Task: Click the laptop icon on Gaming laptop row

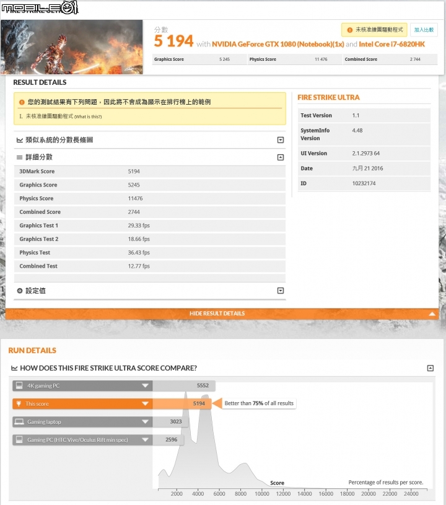Action: 19,421
